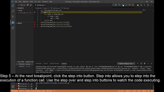Collapse the Locals scope
Screen dimensions: 164x92
tap(18, 10)
